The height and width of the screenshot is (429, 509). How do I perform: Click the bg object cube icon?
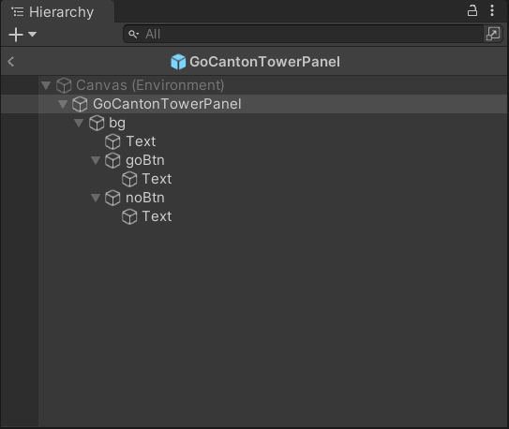coord(97,123)
